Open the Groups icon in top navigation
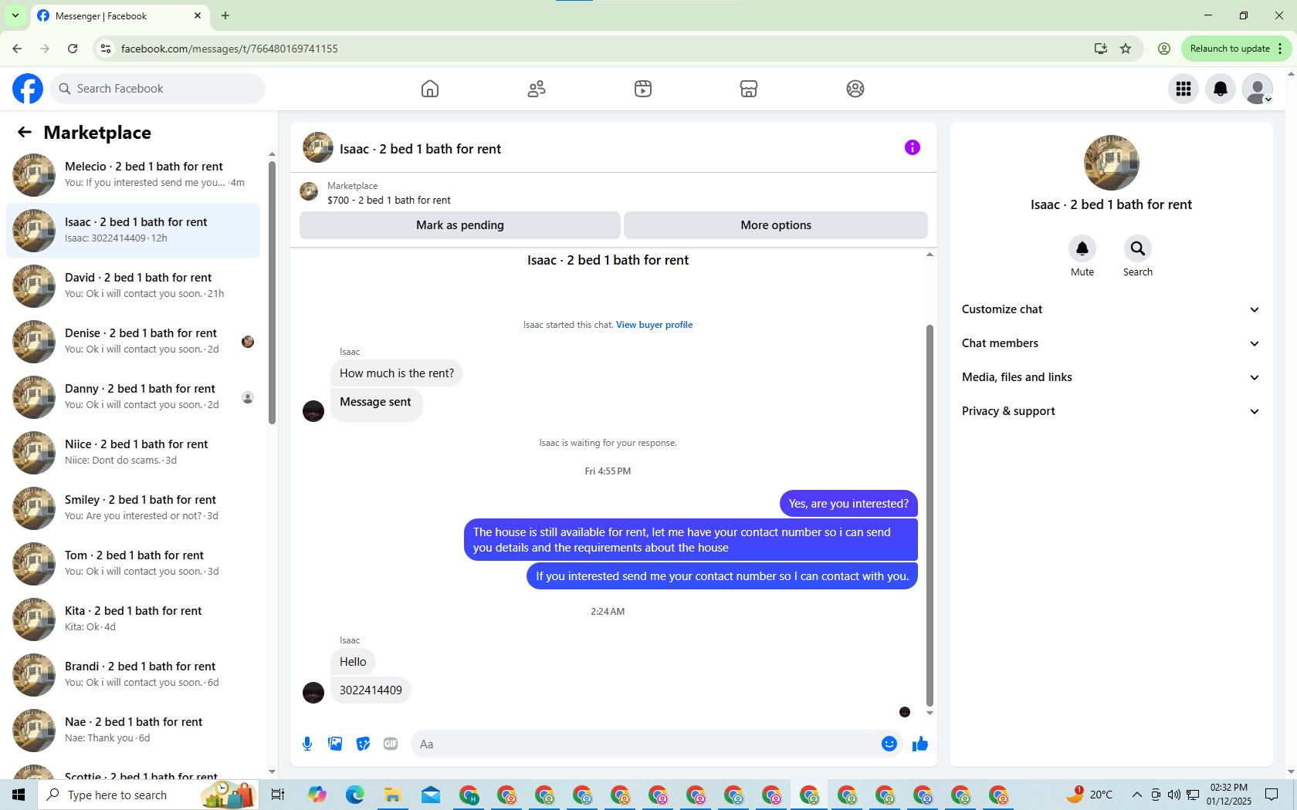Viewport: 1297px width, 810px height. [855, 89]
